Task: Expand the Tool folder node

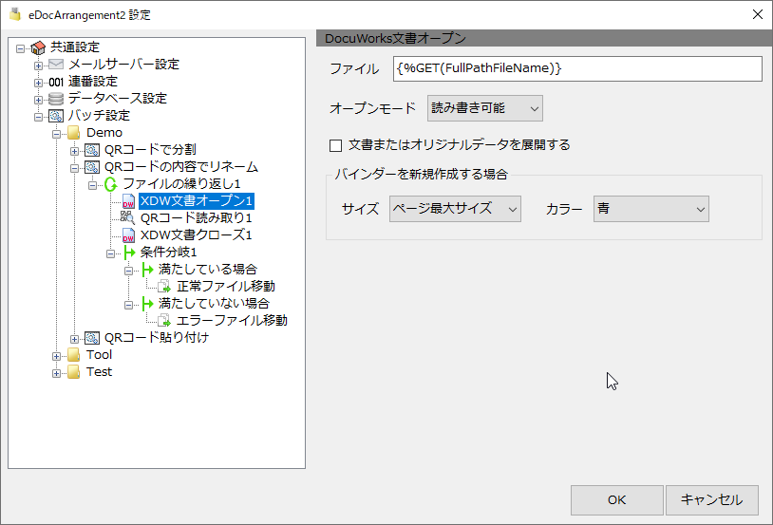Action: point(56,356)
